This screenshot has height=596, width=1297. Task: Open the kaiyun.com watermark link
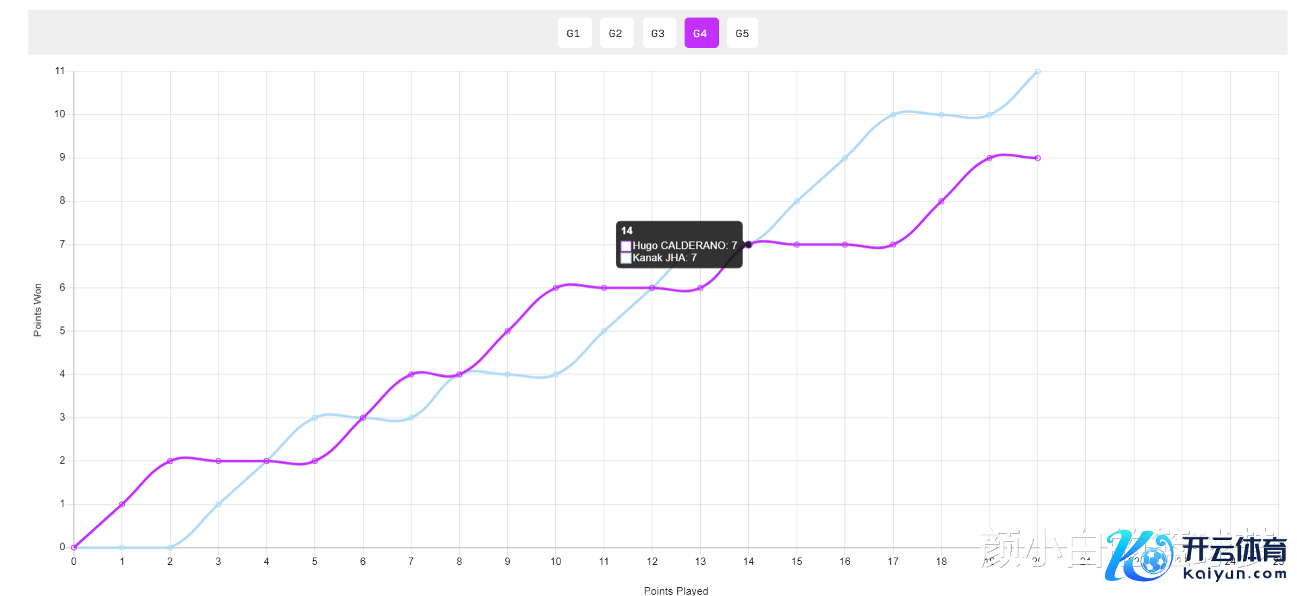point(1234,574)
